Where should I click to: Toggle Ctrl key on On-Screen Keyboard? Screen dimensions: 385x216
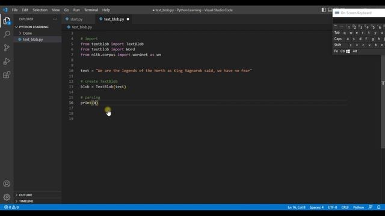tap(342, 51)
